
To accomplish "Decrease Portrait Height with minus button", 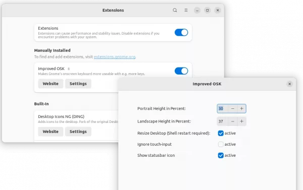I will tap(233, 108).
